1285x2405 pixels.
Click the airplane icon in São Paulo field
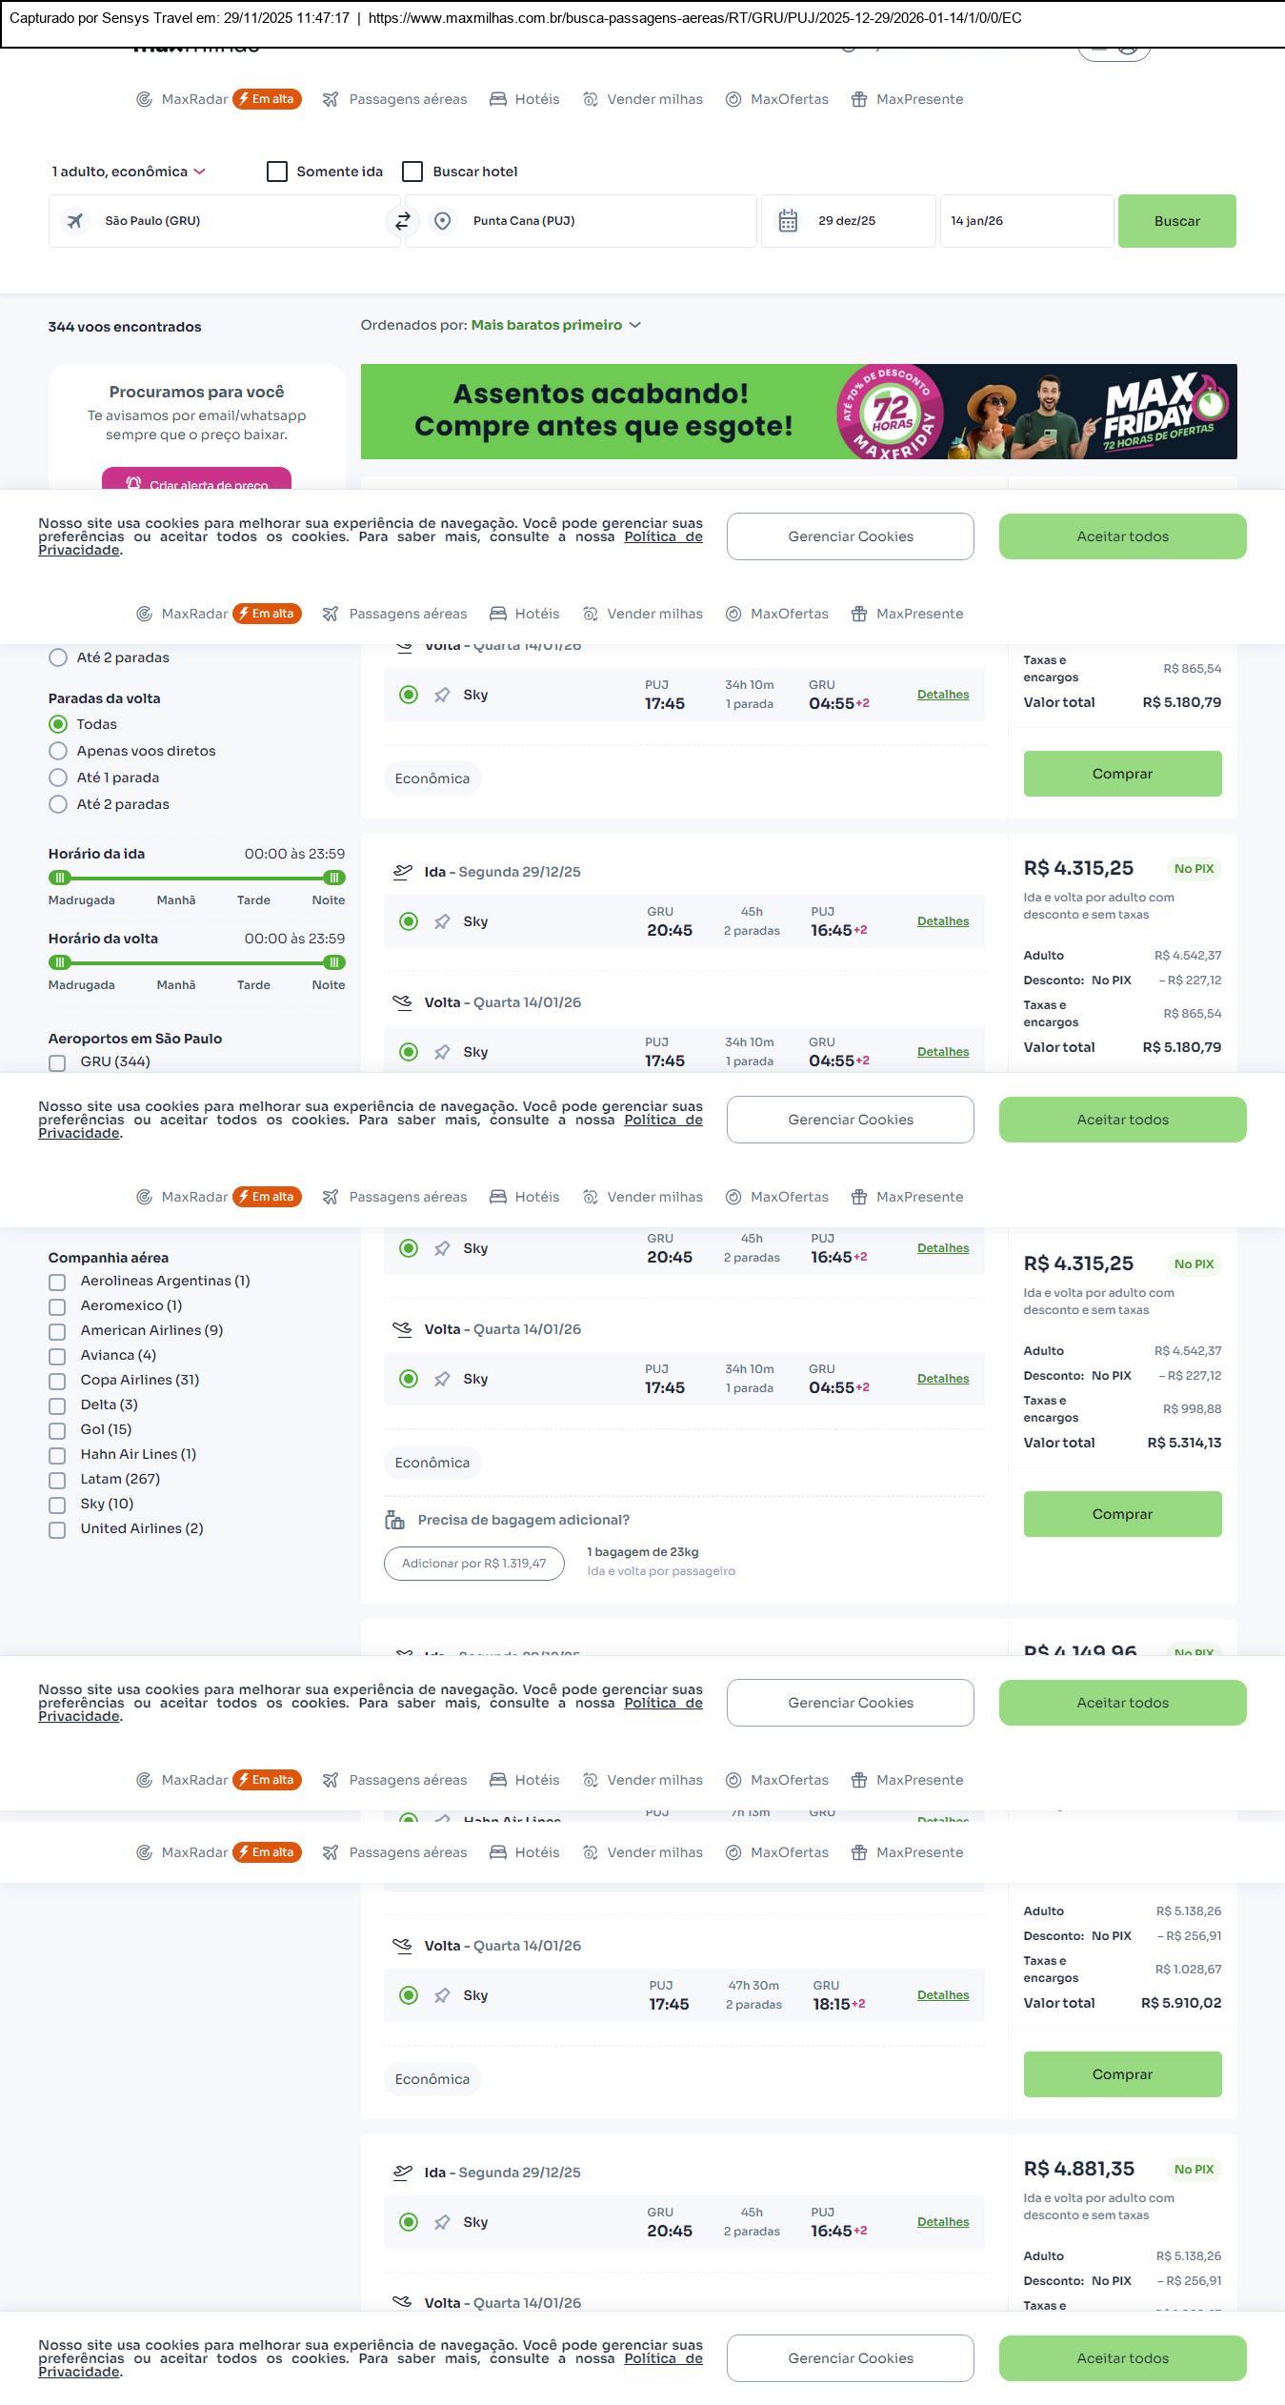(x=74, y=221)
